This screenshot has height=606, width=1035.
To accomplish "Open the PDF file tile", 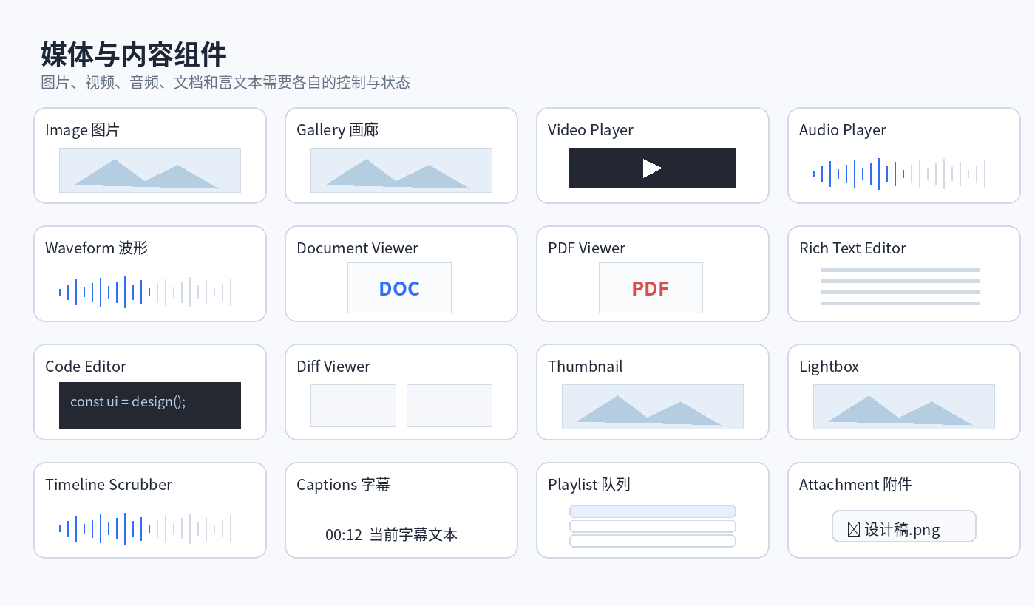I will 651,287.
